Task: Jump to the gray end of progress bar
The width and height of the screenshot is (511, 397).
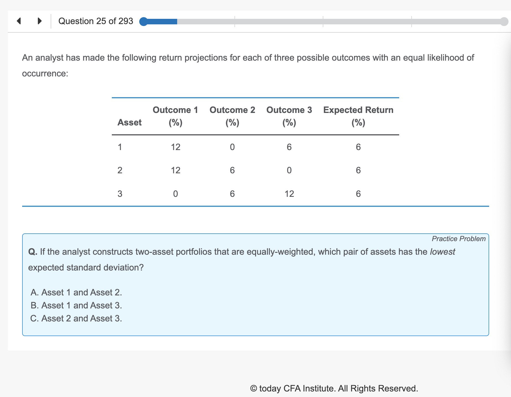Action: 504,22
